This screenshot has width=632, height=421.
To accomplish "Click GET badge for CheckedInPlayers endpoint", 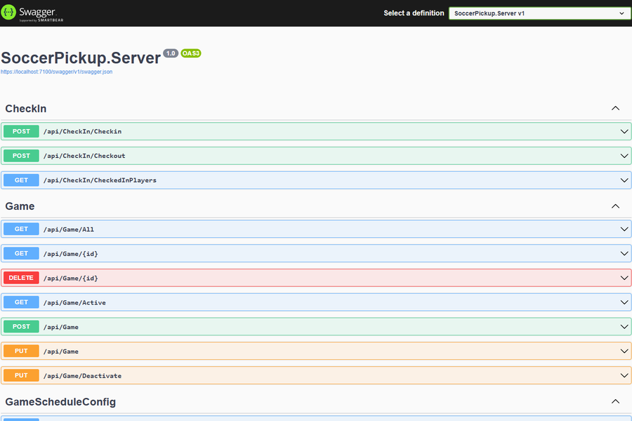I will tap(21, 180).
